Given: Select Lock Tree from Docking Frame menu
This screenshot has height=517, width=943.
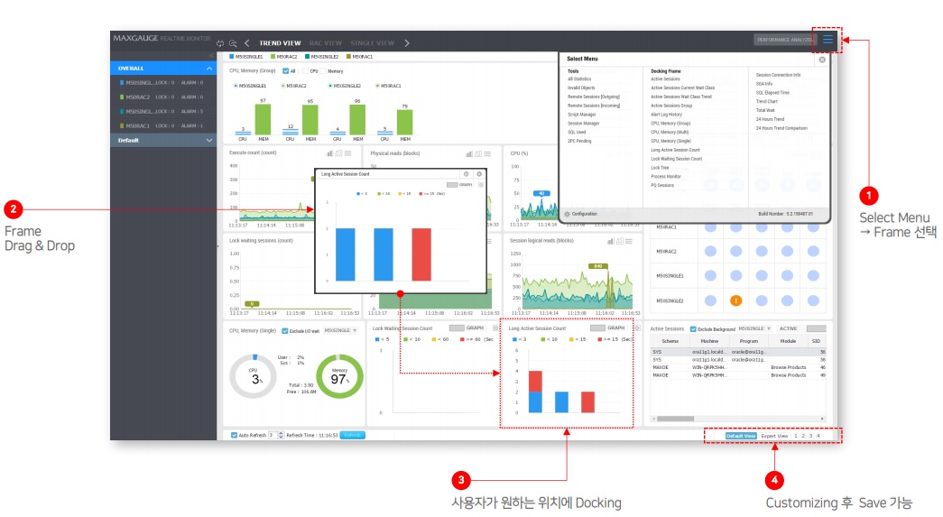Looking at the screenshot, I should click(660, 167).
